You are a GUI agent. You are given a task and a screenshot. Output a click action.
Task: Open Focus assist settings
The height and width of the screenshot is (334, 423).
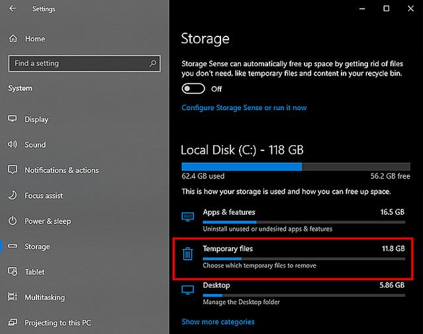(x=44, y=195)
